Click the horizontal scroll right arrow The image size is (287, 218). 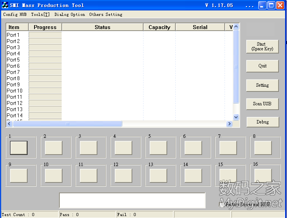[229, 124]
